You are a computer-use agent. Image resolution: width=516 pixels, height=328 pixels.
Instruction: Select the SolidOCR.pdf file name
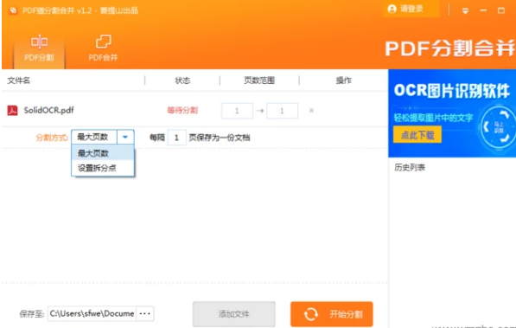coord(48,110)
